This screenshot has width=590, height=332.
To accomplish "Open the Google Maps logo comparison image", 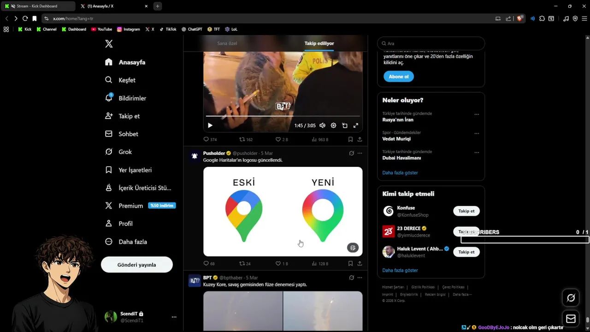I will 283,211.
